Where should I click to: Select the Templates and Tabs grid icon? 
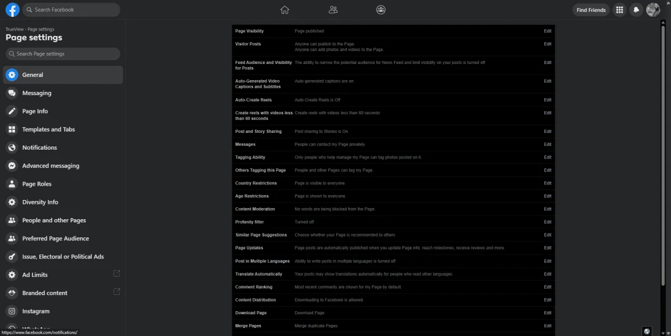(12, 129)
